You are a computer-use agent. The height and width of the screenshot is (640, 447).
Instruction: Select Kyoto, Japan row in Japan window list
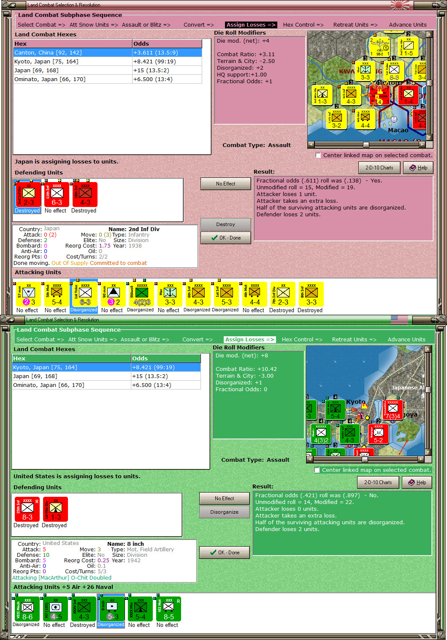coord(108,62)
